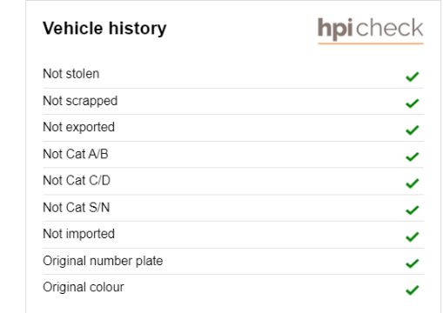Click the checkmark beside Original number plate
The height and width of the screenshot is (313, 443).
click(412, 263)
